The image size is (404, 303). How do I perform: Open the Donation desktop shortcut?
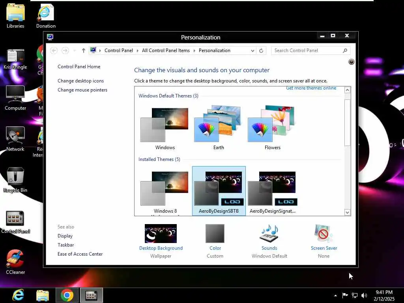click(46, 15)
